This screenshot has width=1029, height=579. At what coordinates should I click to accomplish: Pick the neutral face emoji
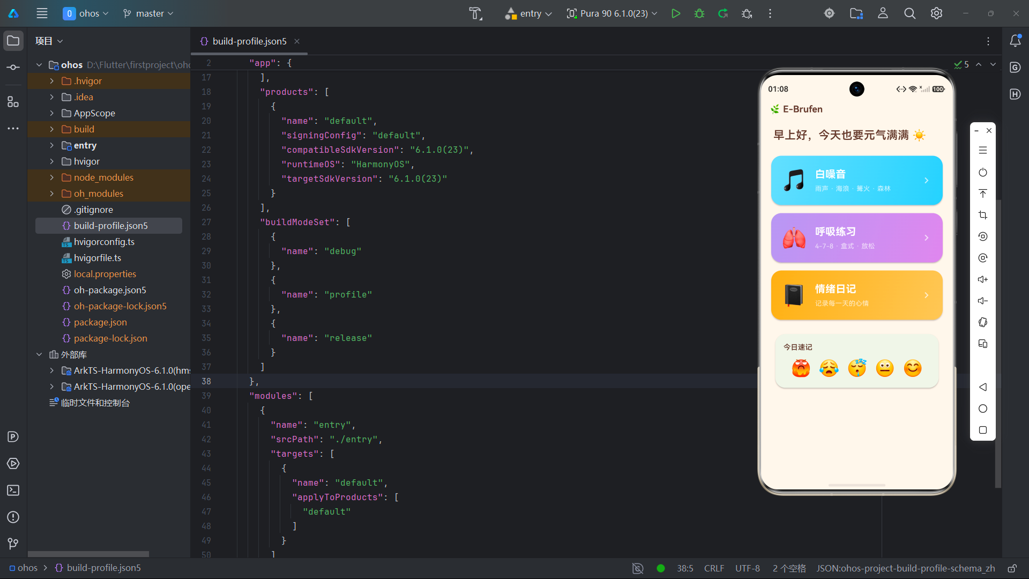pyautogui.click(x=884, y=368)
